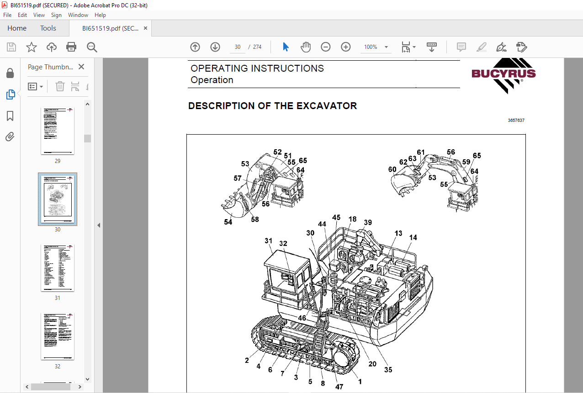Zoom in using the plus button
The width and height of the screenshot is (583, 393).
tap(346, 47)
